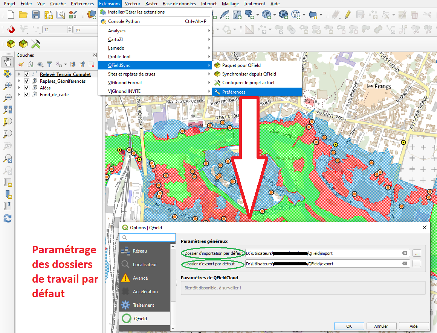
Task: Click the add WMS layer globe icon
Action: tap(266, 14)
